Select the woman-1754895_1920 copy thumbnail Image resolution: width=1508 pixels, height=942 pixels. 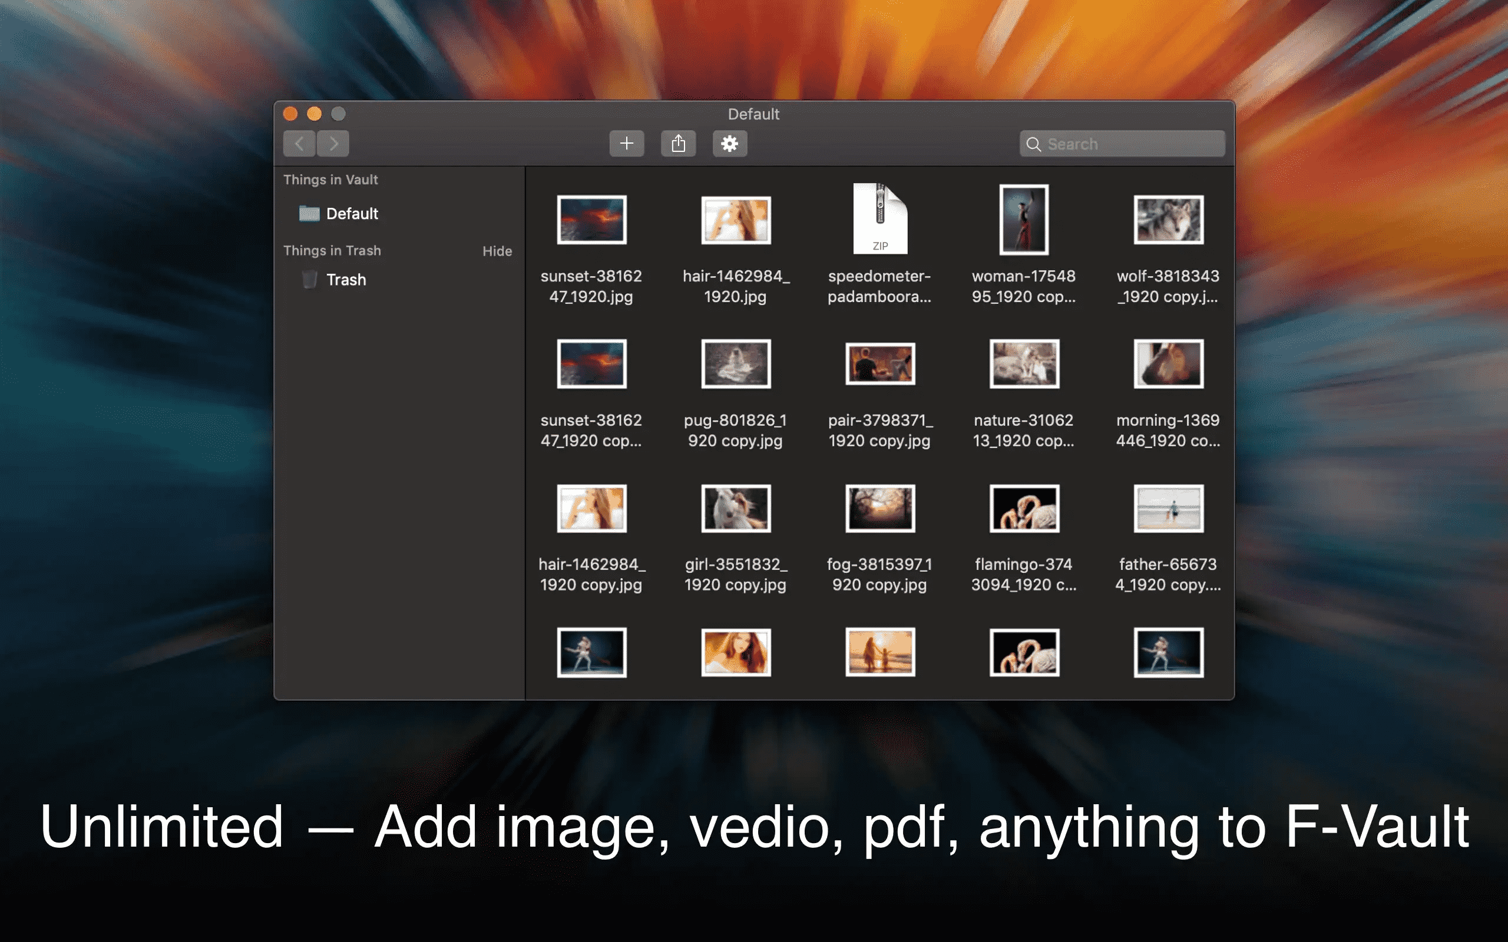click(x=1024, y=219)
